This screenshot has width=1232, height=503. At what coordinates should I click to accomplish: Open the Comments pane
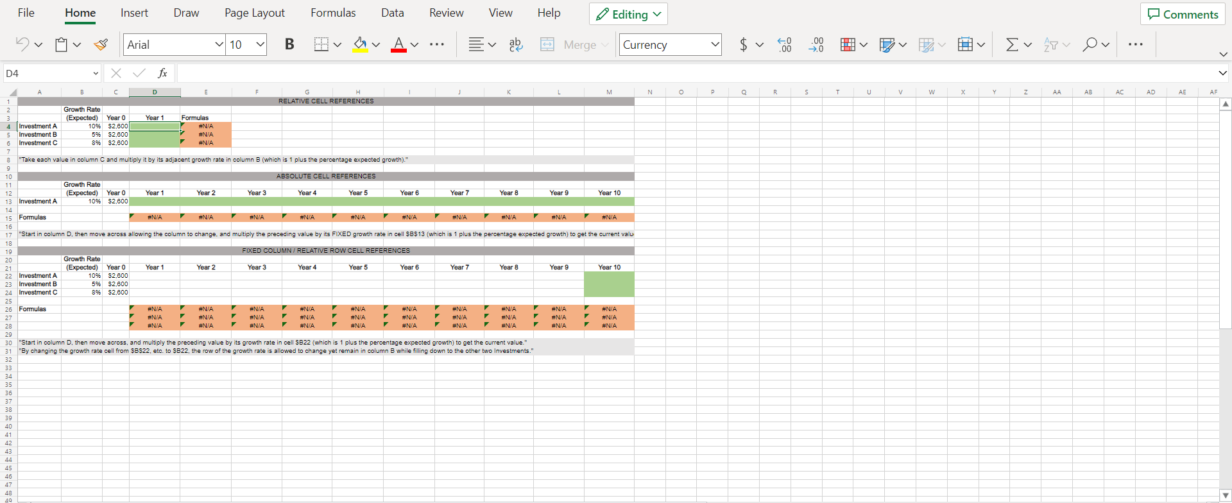(x=1183, y=14)
